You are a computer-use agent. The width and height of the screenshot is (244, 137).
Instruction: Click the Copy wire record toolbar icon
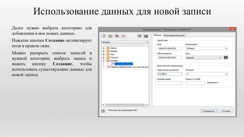117,36
